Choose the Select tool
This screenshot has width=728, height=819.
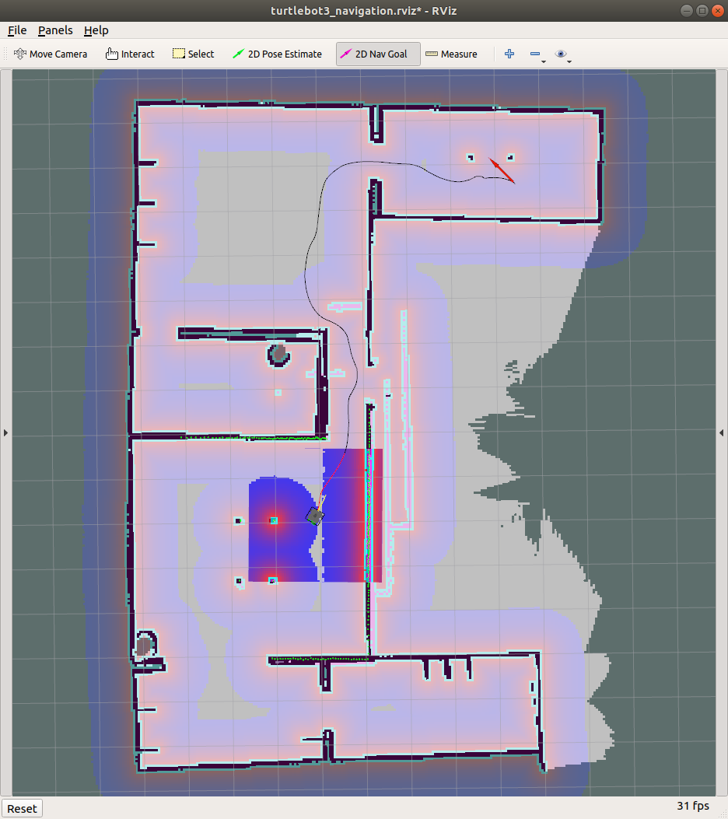193,54
